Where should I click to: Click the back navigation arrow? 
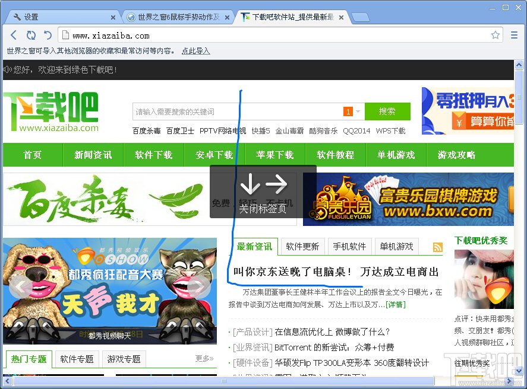[13, 35]
